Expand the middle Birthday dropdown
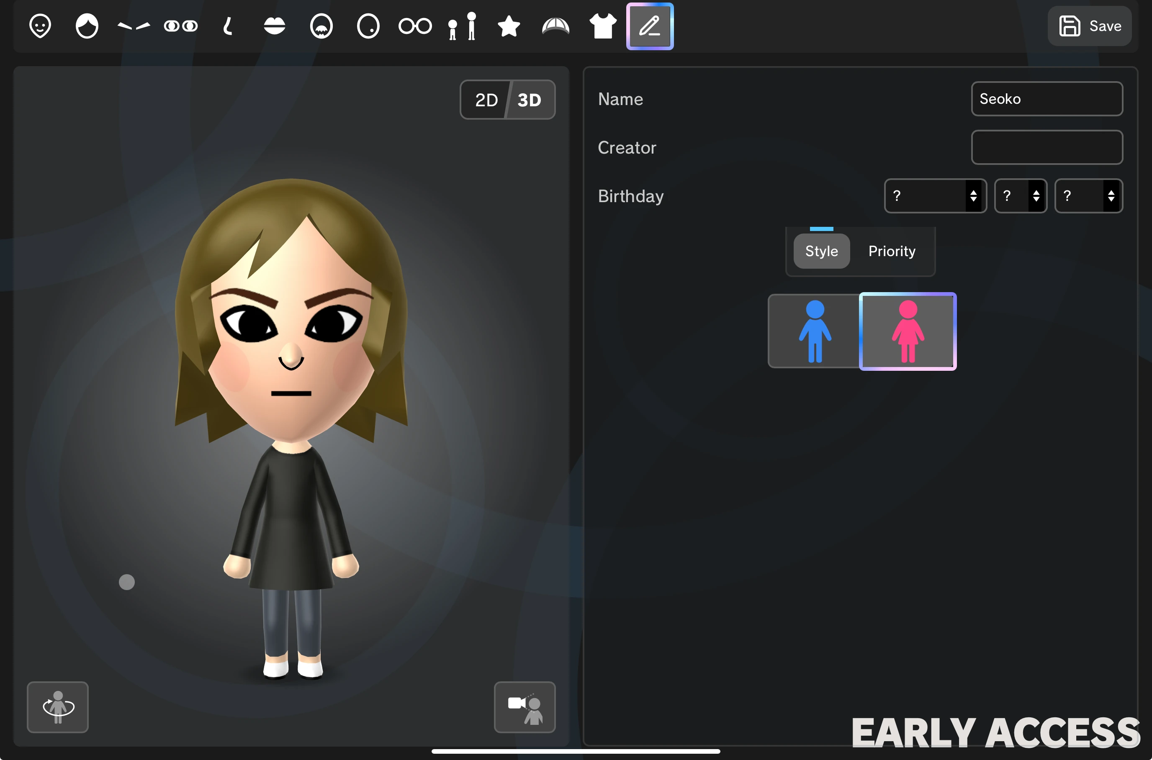Viewport: 1152px width, 760px height. click(x=1020, y=196)
